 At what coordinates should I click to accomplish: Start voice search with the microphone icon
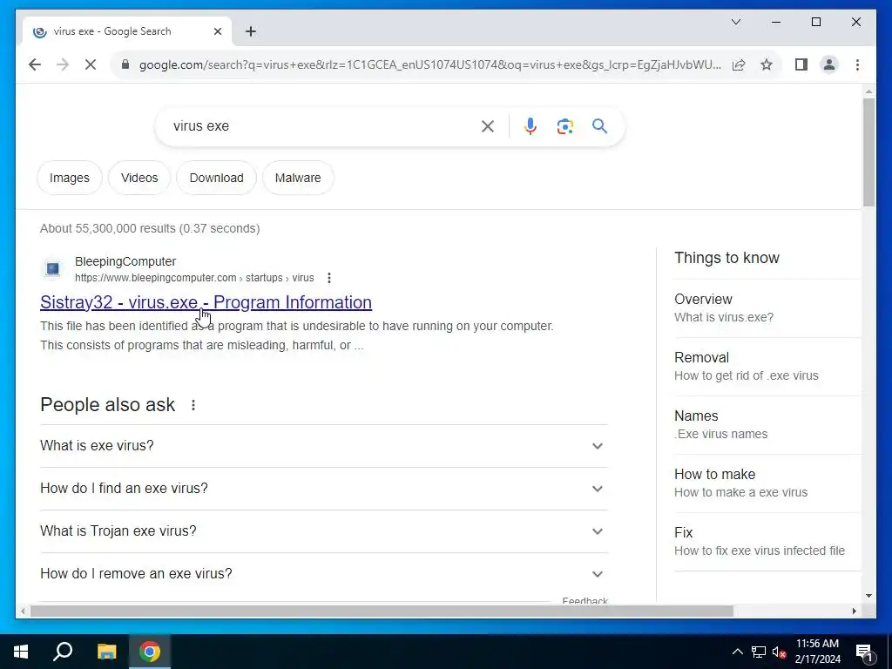(530, 126)
